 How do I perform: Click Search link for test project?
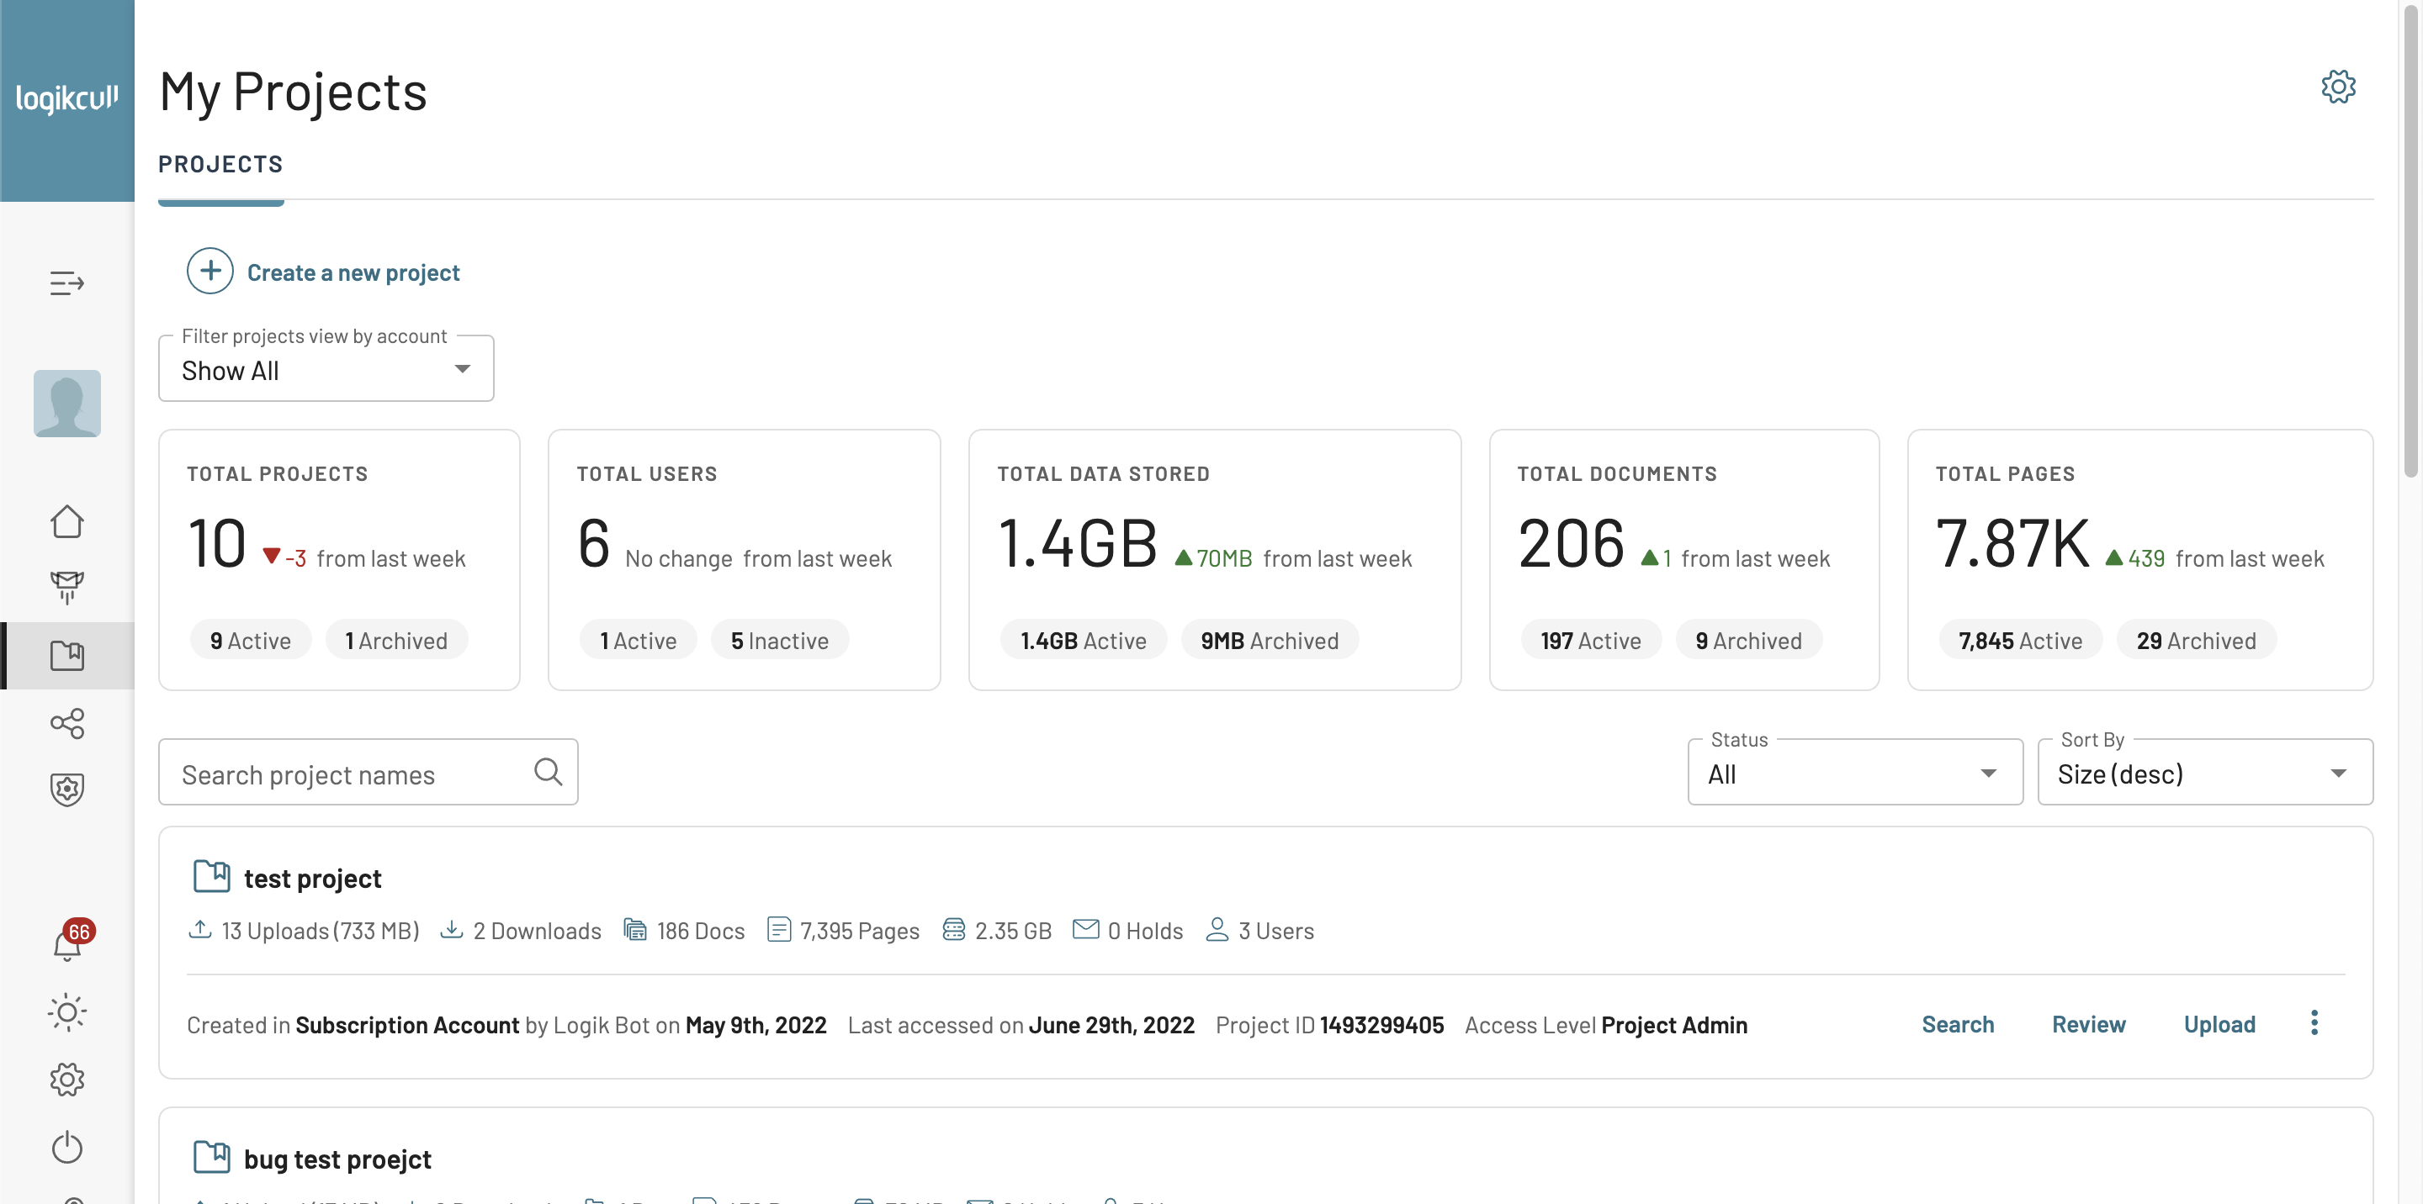[x=1958, y=1024]
